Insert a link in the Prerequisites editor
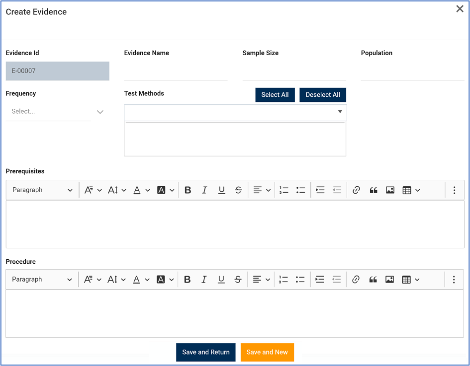 356,190
